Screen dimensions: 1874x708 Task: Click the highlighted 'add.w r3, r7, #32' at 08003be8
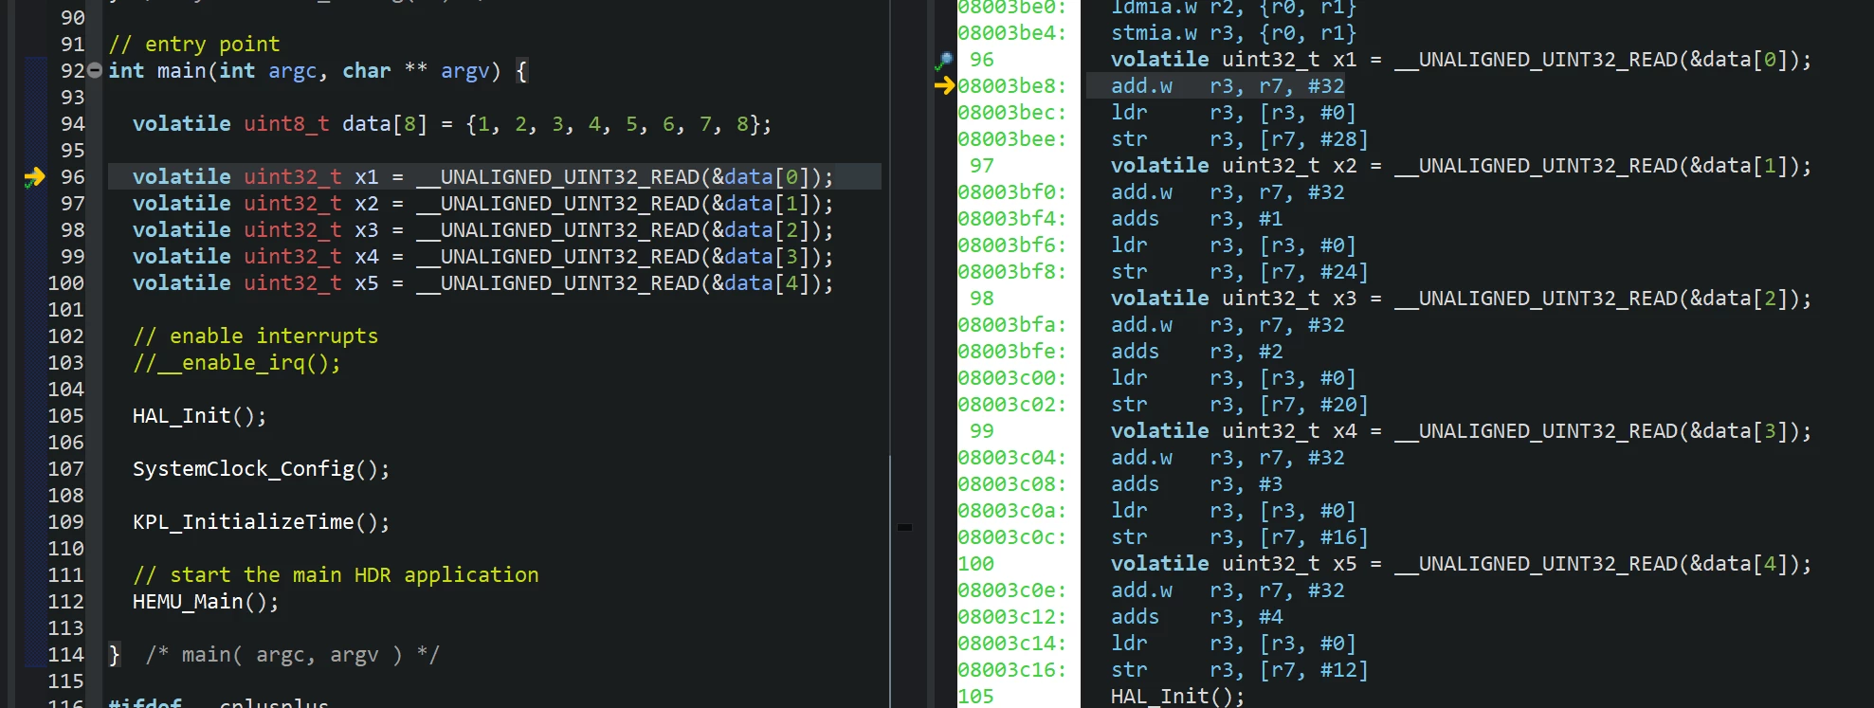tap(1228, 86)
